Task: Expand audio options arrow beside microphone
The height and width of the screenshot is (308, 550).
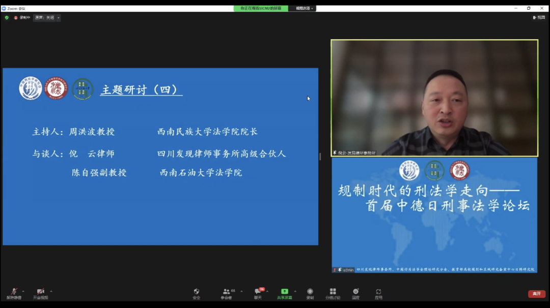Action: [23, 291]
